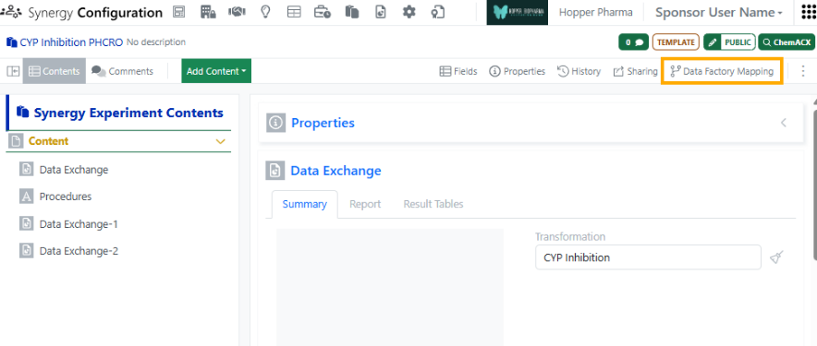Select Data Exchange-2 tree item
The height and width of the screenshot is (346, 817).
[x=79, y=251]
